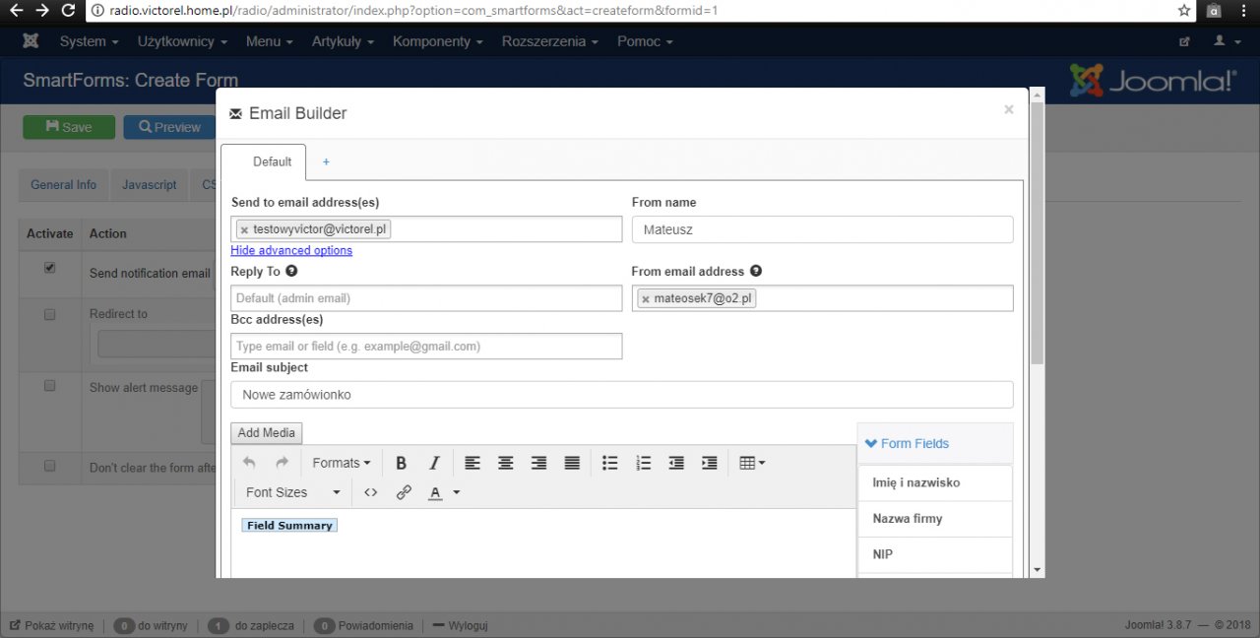The image size is (1260, 638).
Task: Insert a link in editor
Action: click(x=404, y=492)
